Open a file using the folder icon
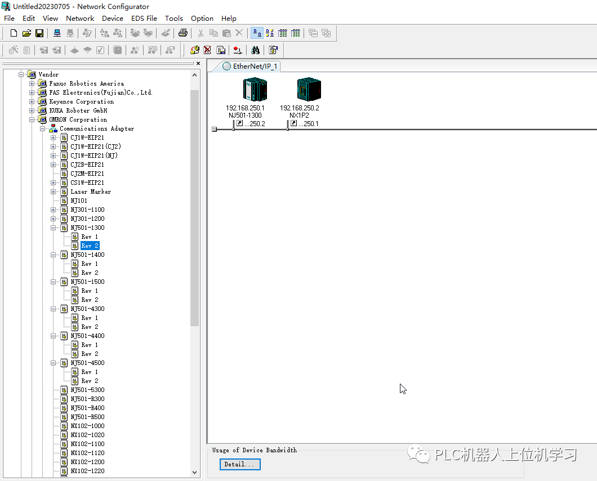The width and height of the screenshot is (597, 481). click(26, 33)
